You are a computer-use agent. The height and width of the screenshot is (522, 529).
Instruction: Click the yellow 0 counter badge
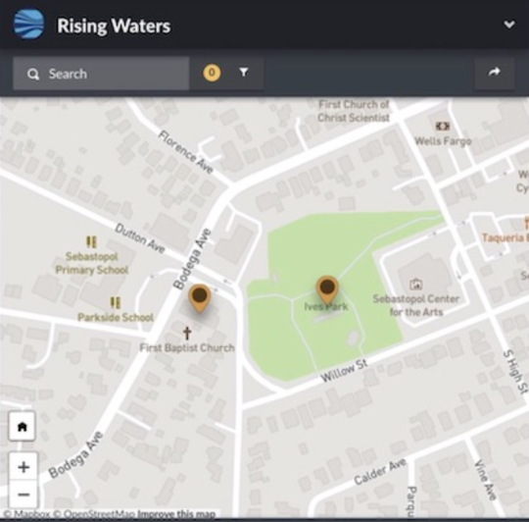(x=212, y=73)
